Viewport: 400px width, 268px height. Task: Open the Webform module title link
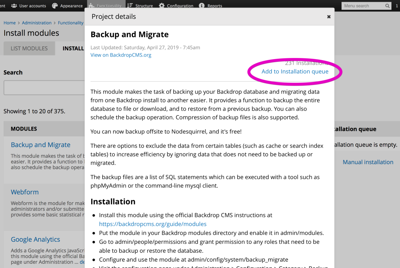(x=25, y=192)
